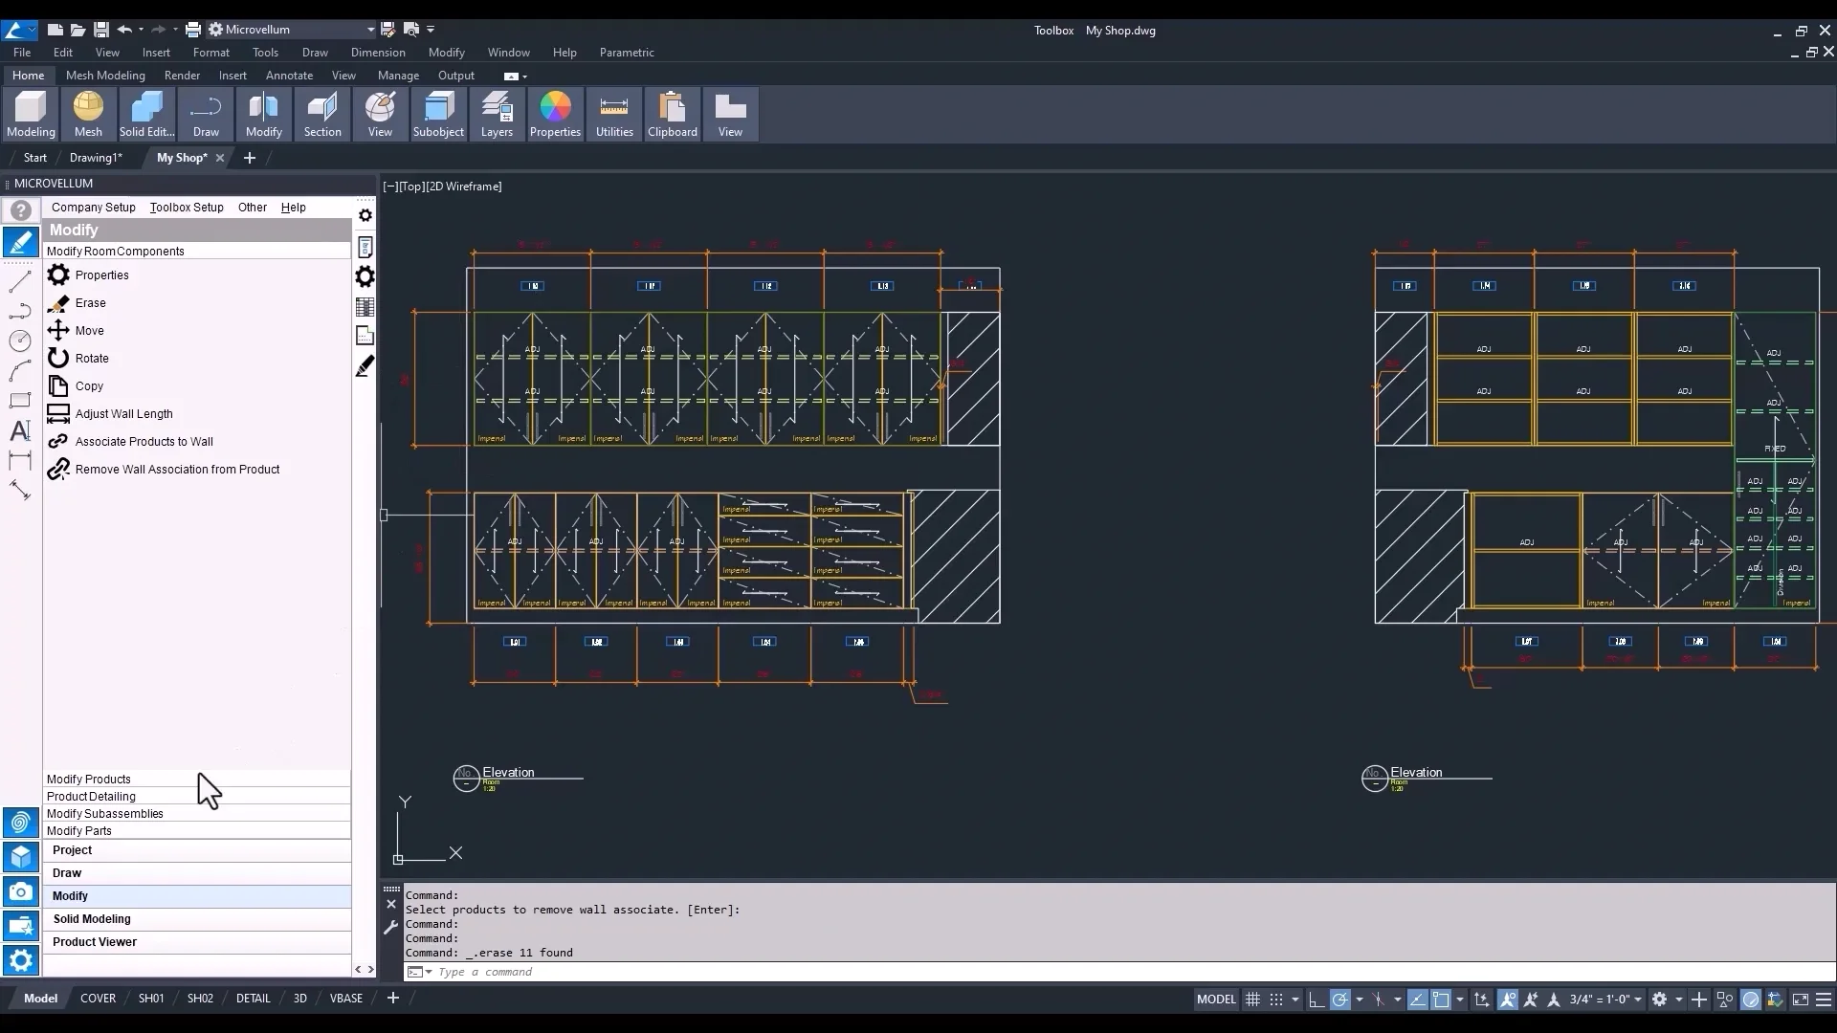Toggle grid display in status bar
This screenshot has width=1837, height=1033.
(1252, 1000)
